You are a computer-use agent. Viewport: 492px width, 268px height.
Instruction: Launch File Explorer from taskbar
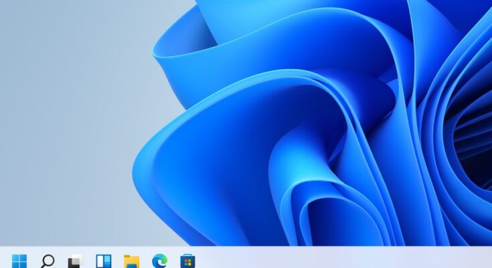pyautogui.click(x=132, y=261)
